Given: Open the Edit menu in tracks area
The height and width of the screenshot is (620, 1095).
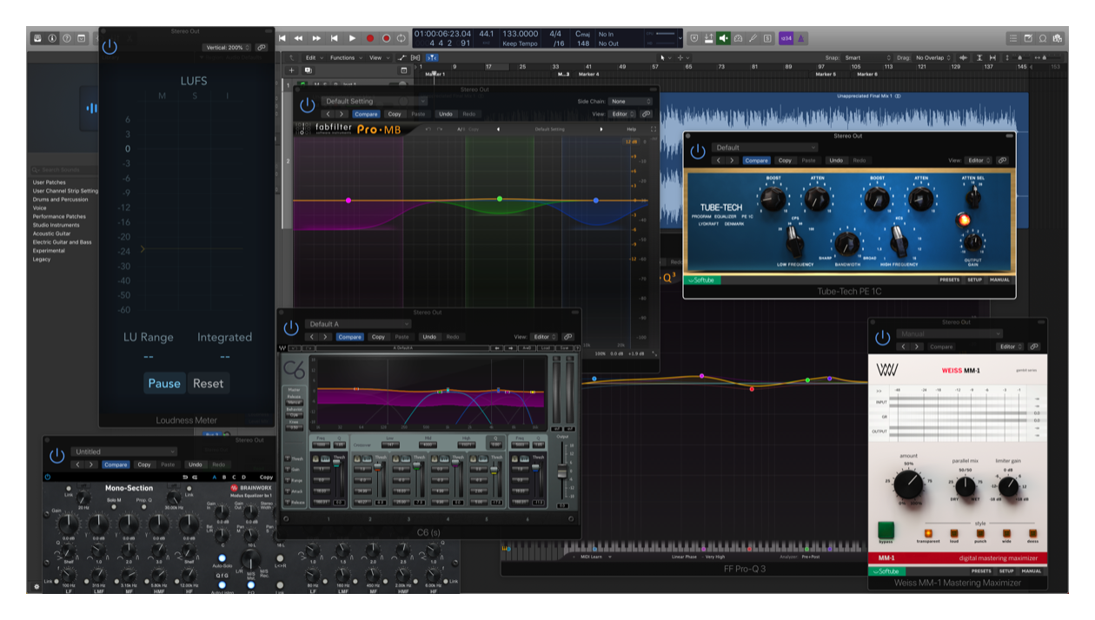Looking at the screenshot, I should tap(313, 57).
